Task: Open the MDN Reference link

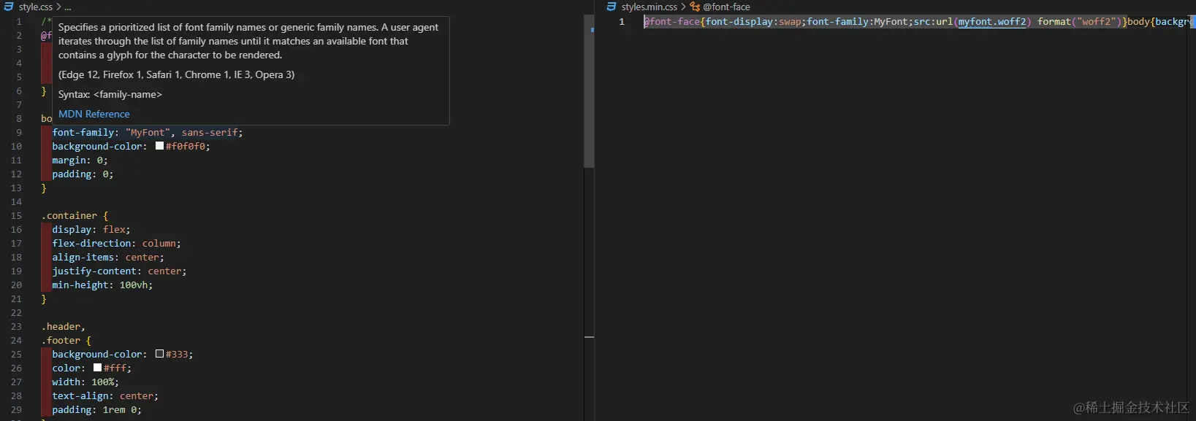Action: tap(94, 114)
